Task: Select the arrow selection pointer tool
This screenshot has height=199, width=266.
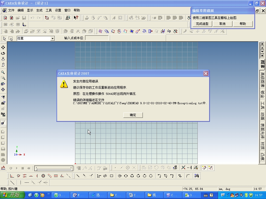Action: click(4, 39)
